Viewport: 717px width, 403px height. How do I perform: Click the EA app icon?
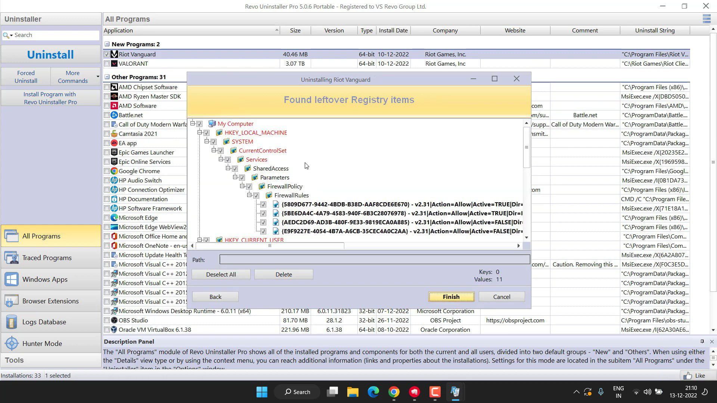point(114,143)
